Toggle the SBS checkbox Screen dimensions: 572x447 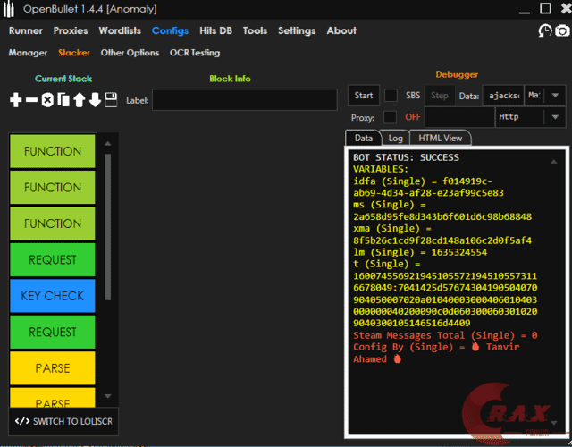391,96
